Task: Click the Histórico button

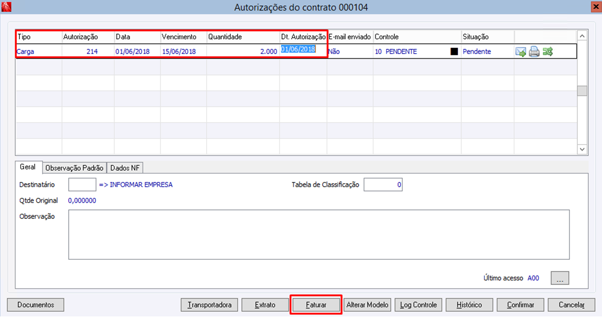Action: tap(469, 305)
